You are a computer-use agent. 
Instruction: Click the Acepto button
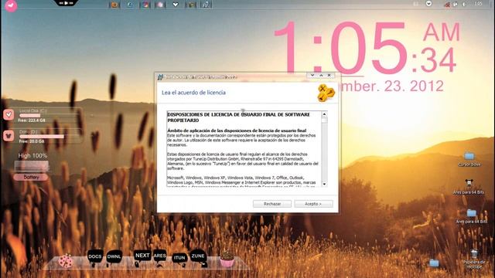click(x=313, y=204)
